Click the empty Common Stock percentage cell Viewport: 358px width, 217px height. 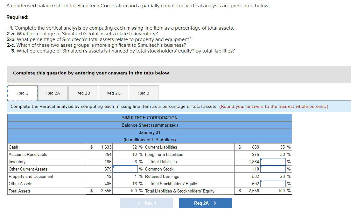276,169
